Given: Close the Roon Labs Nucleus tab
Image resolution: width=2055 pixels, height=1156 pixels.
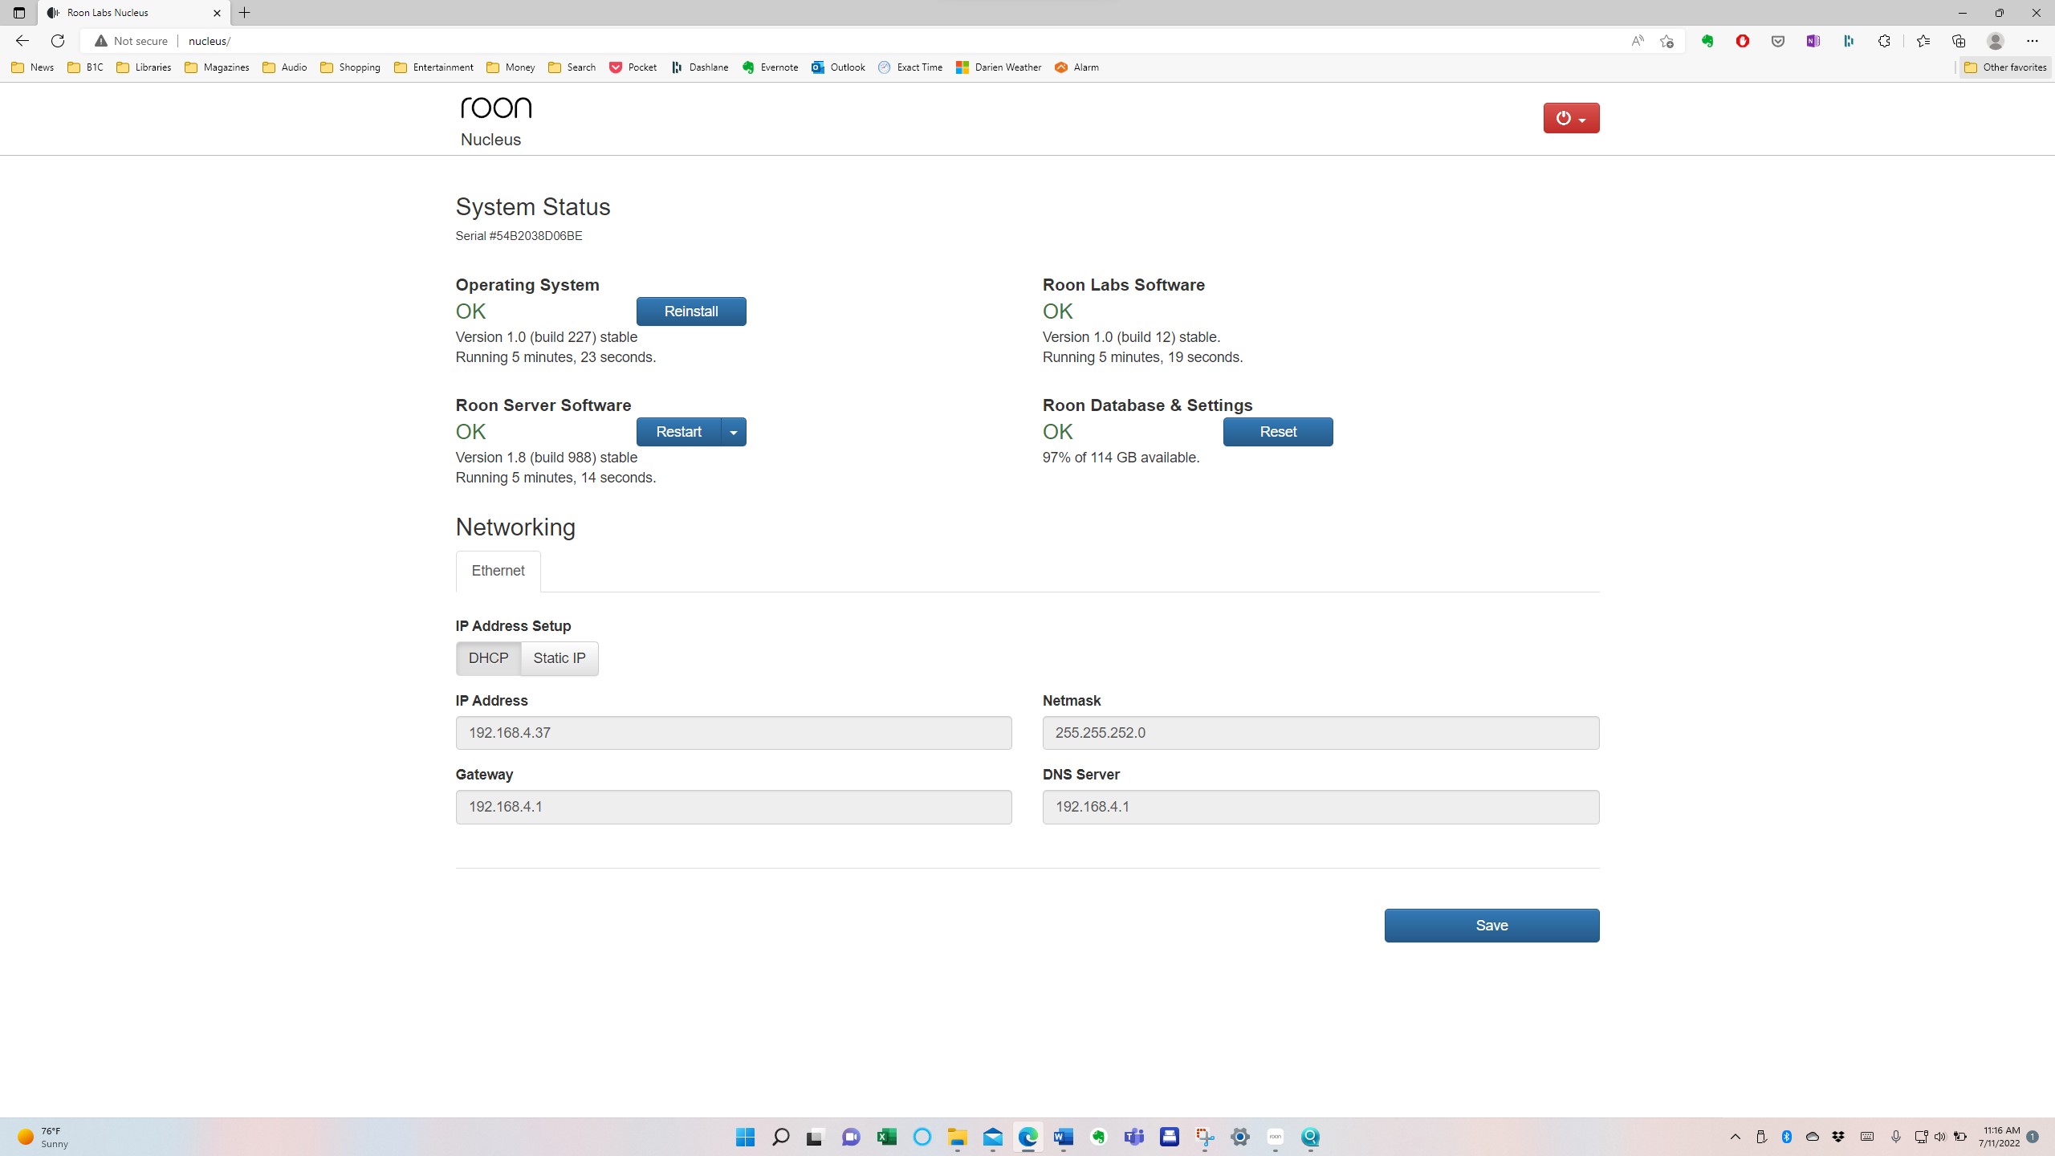Looking at the screenshot, I should pos(217,13).
